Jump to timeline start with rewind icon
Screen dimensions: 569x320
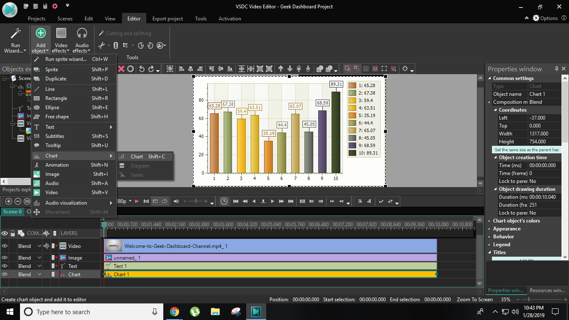click(x=235, y=201)
